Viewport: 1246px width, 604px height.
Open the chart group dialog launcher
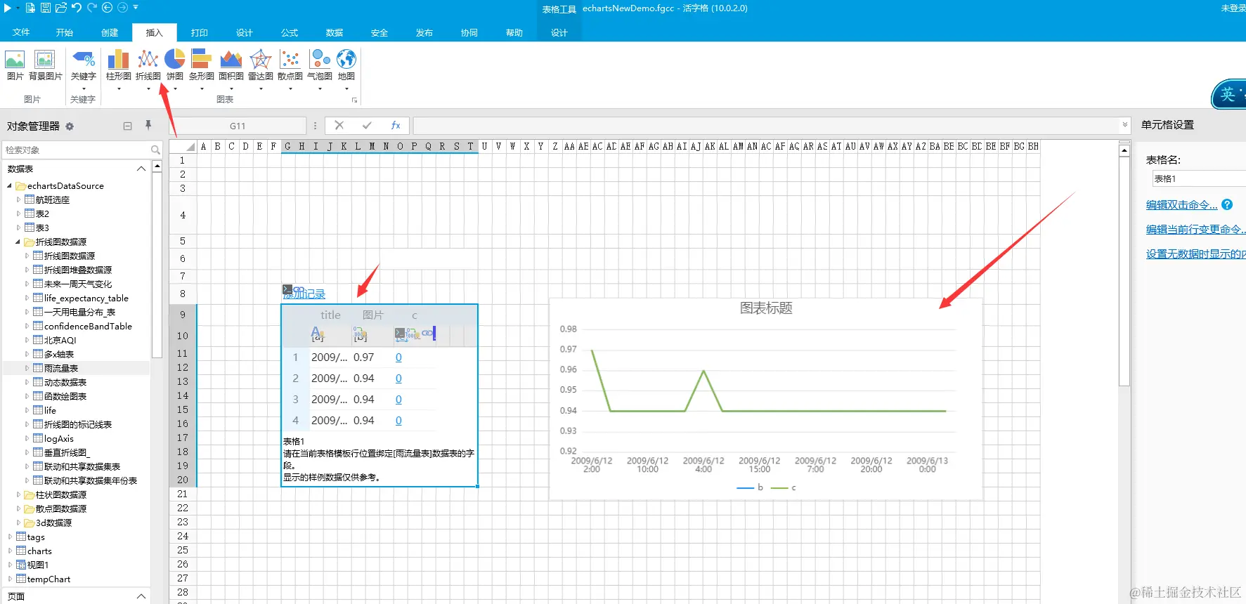tap(354, 100)
